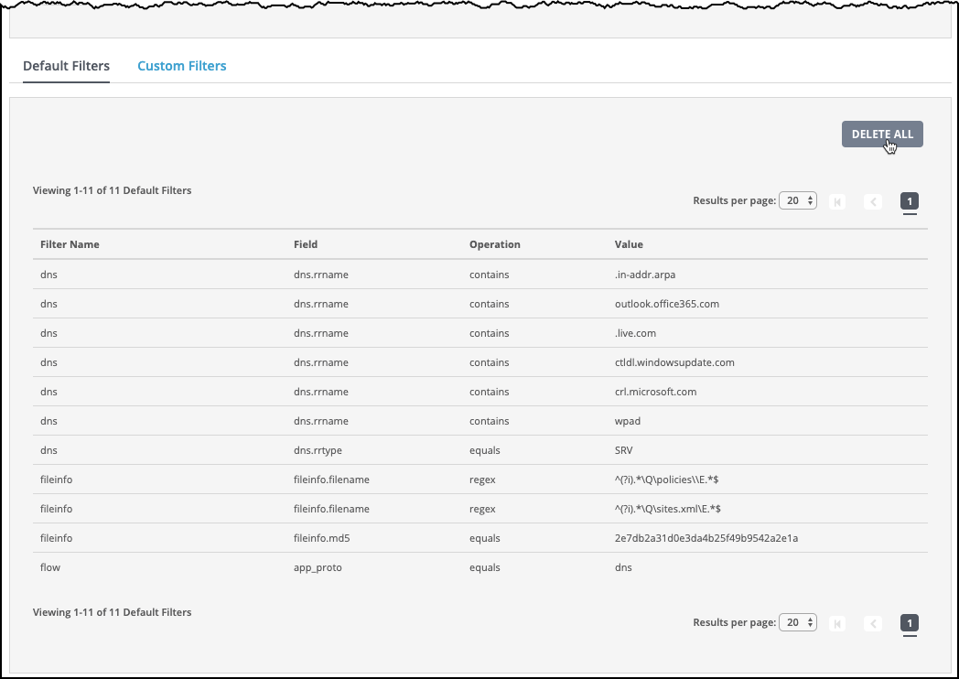Click the Filter Name column header
Image resolution: width=959 pixels, height=679 pixels.
click(x=70, y=244)
